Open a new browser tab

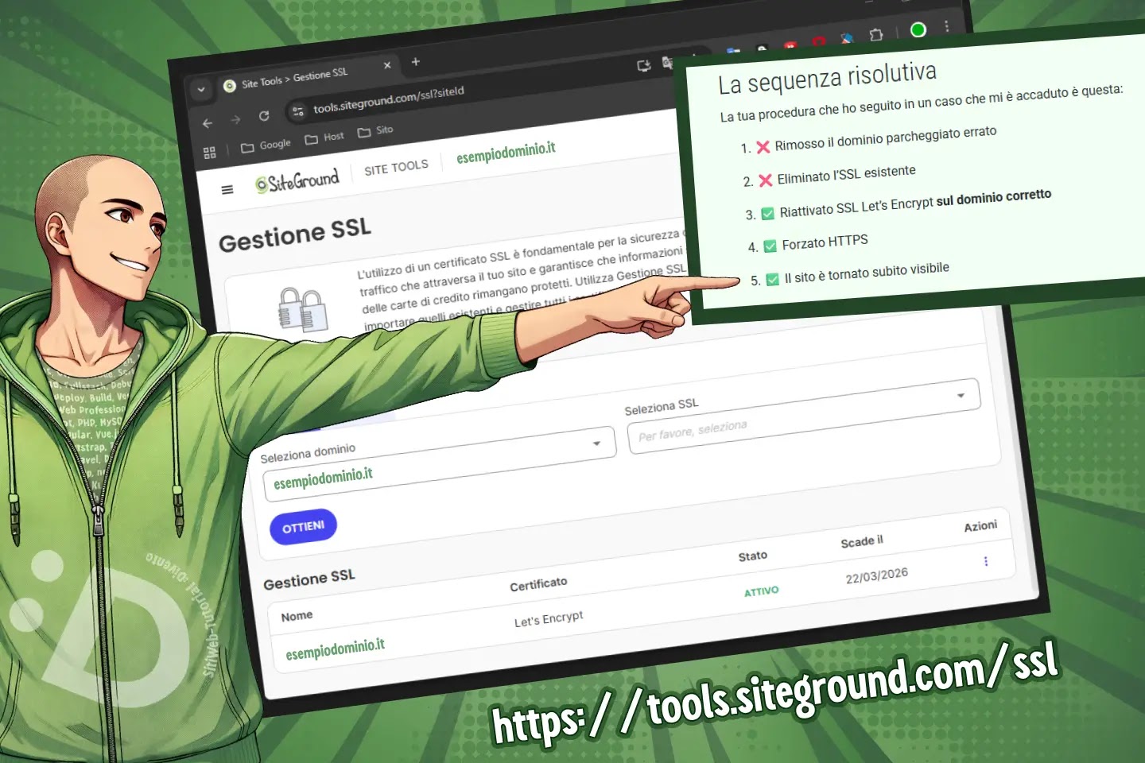415,61
